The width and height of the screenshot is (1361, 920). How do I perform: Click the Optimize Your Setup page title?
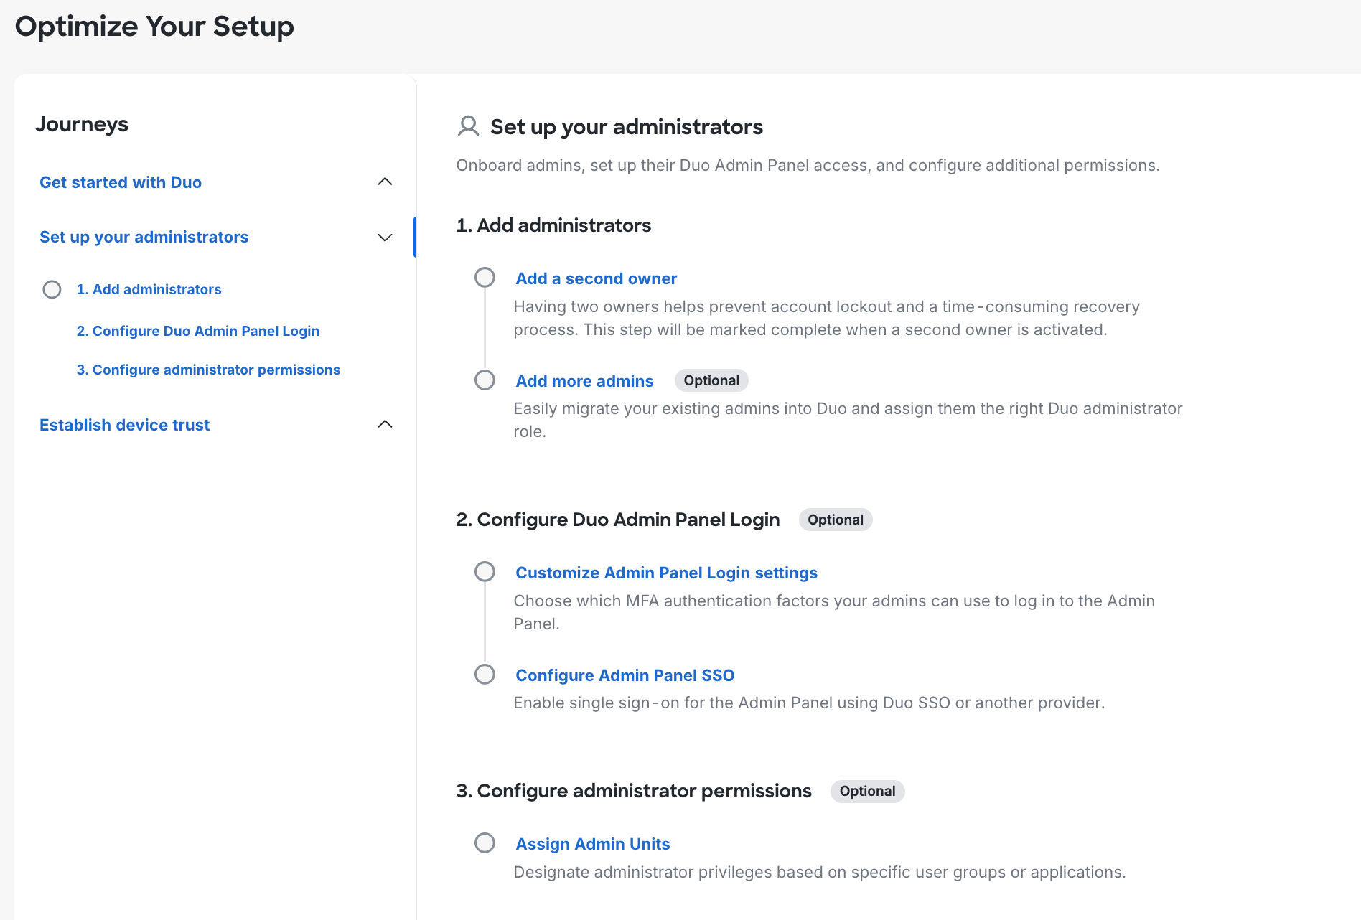(x=154, y=27)
